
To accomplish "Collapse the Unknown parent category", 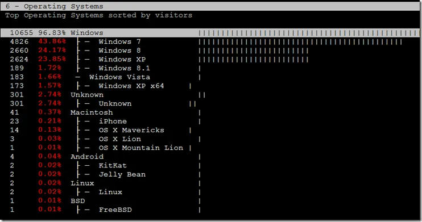I will click(87, 95).
